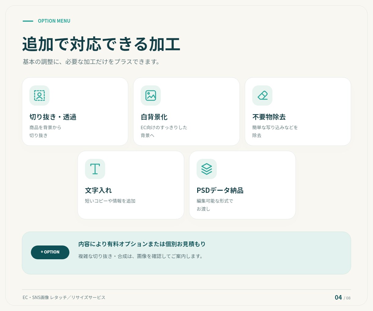
Task: Click the subtitle 基本の調整に、必要な加工だけをプラスできます。
Action: pos(91,62)
